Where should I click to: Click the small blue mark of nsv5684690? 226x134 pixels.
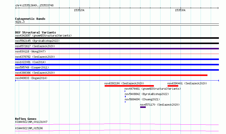125,102
